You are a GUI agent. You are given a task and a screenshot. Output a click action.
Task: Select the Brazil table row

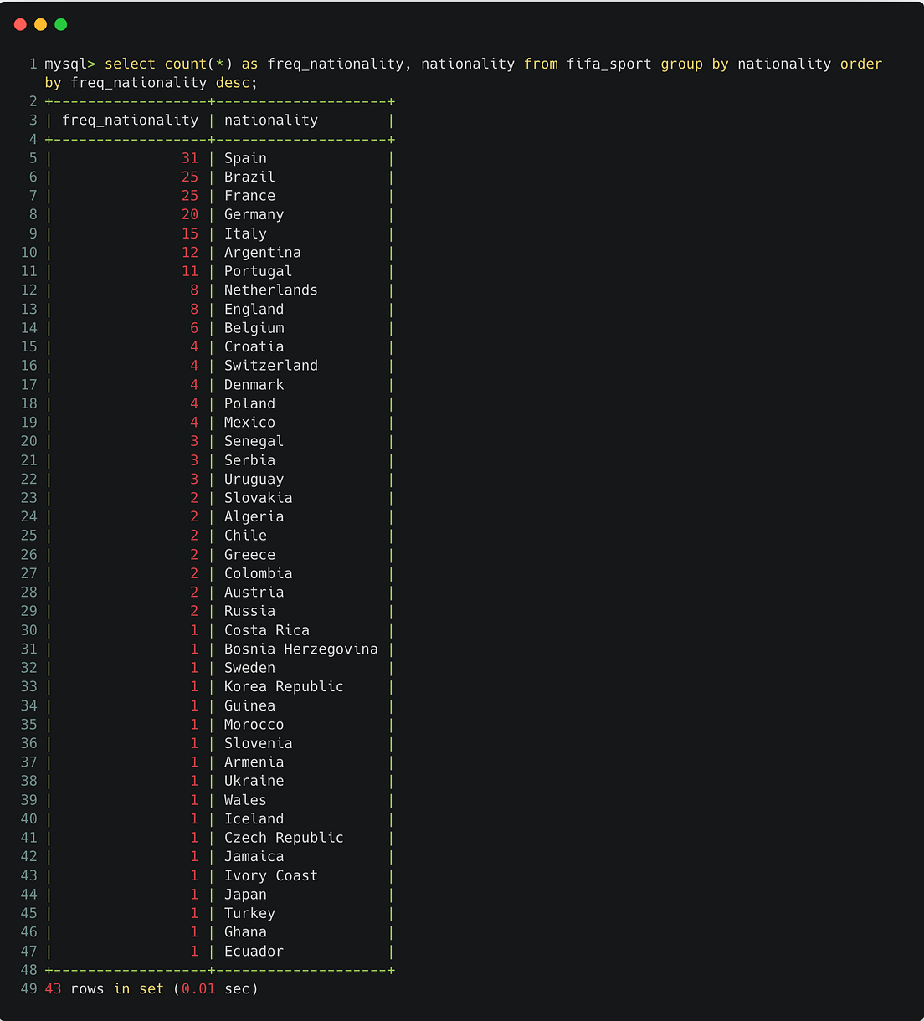249,177
